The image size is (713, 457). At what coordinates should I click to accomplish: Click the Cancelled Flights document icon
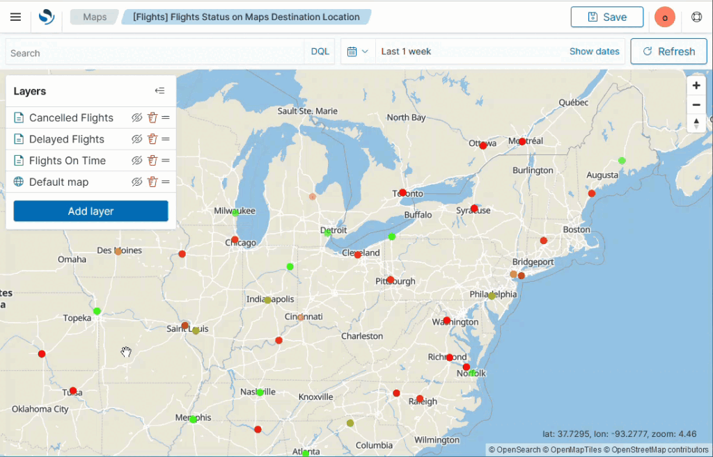pyautogui.click(x=19, y=118)
